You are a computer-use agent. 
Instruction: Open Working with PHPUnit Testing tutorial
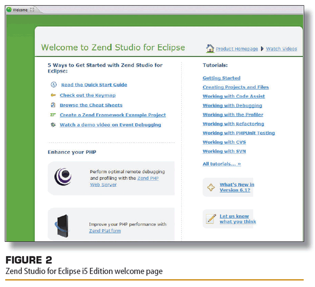tap(239, 133)
